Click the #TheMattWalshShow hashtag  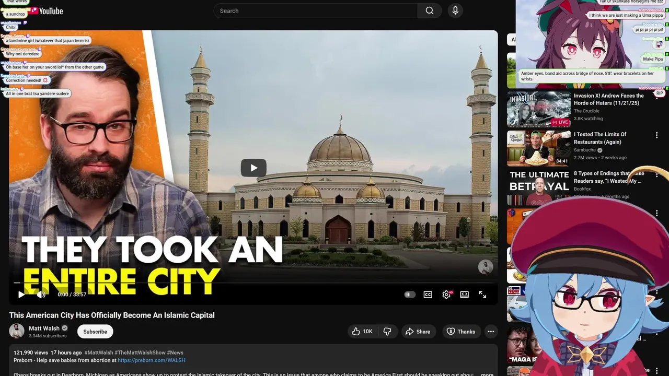pyautogui.click(x=140, y=352)
